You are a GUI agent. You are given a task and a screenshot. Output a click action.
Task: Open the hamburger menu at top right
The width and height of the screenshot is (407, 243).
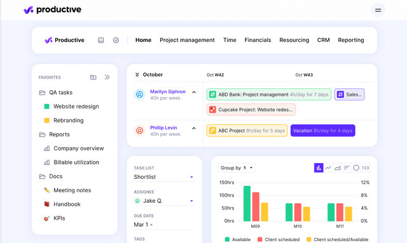(378, 10)
